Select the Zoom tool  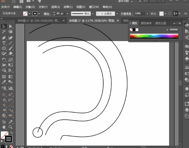coord(10,127)
